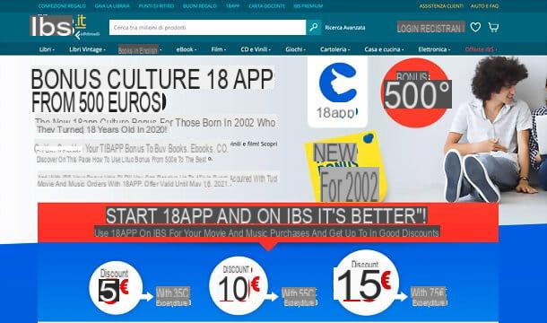This screenshot has height=323, width=547.
Task: Expand the eBook menu
Action: coord(187,49)
